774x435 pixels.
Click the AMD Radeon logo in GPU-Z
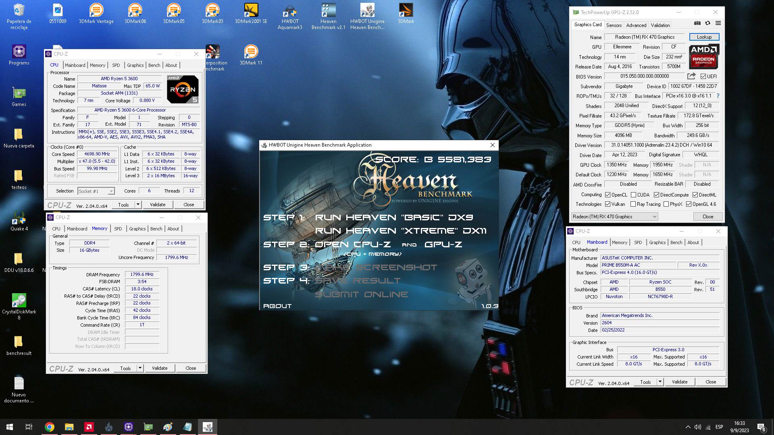[x=703, y=56]
